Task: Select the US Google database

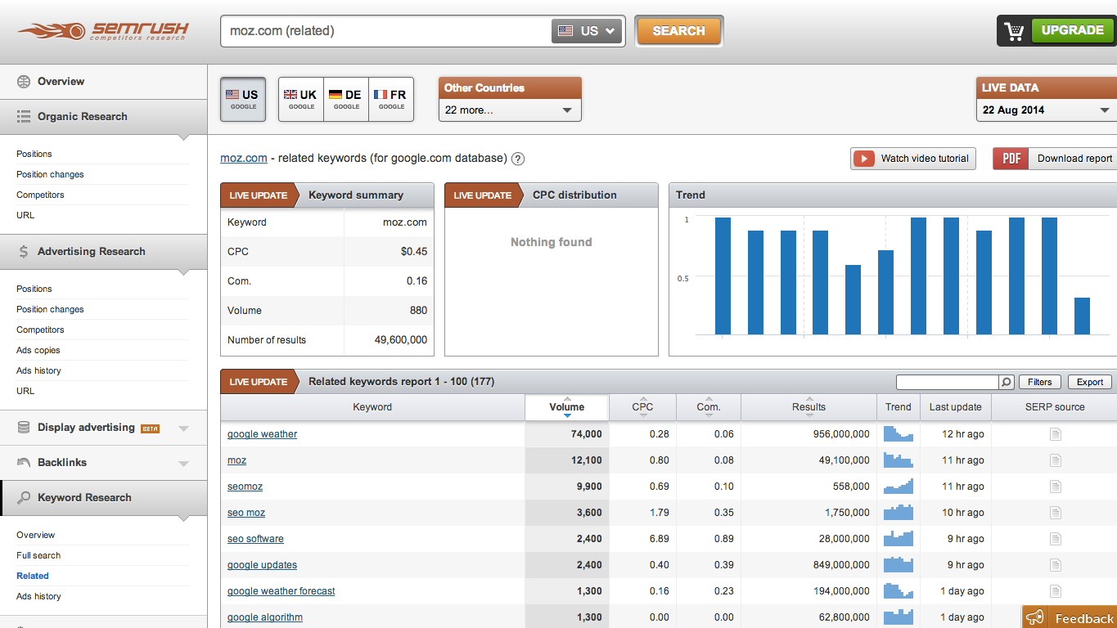Action: click(x=243, y=100)
